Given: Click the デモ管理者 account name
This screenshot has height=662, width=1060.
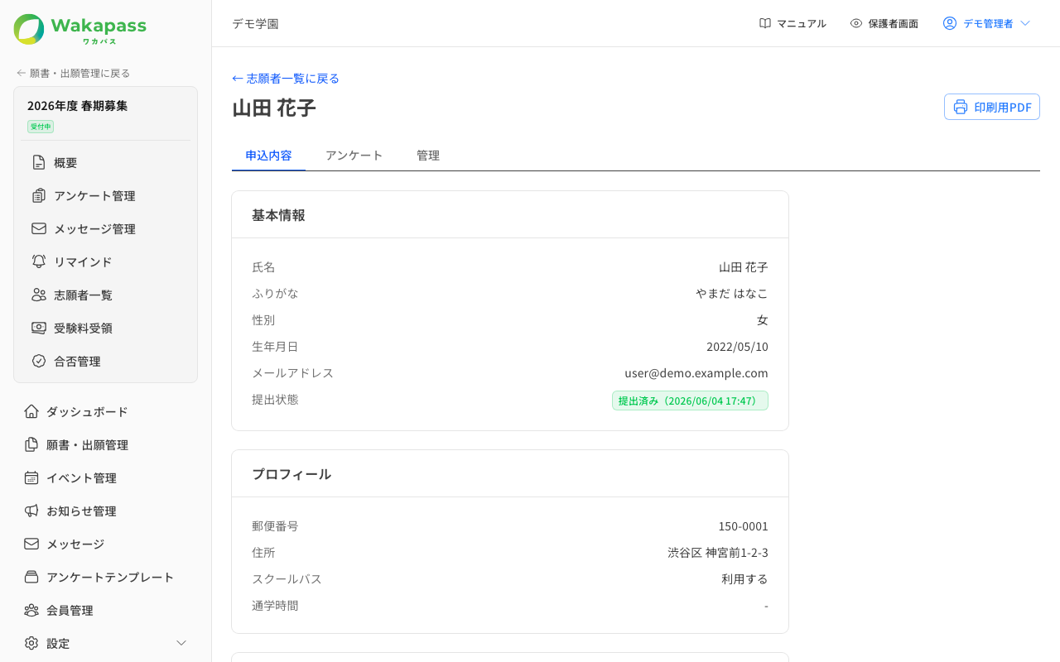Looking at the screenshot, I should pyautogui.click(x=988, y=23).
